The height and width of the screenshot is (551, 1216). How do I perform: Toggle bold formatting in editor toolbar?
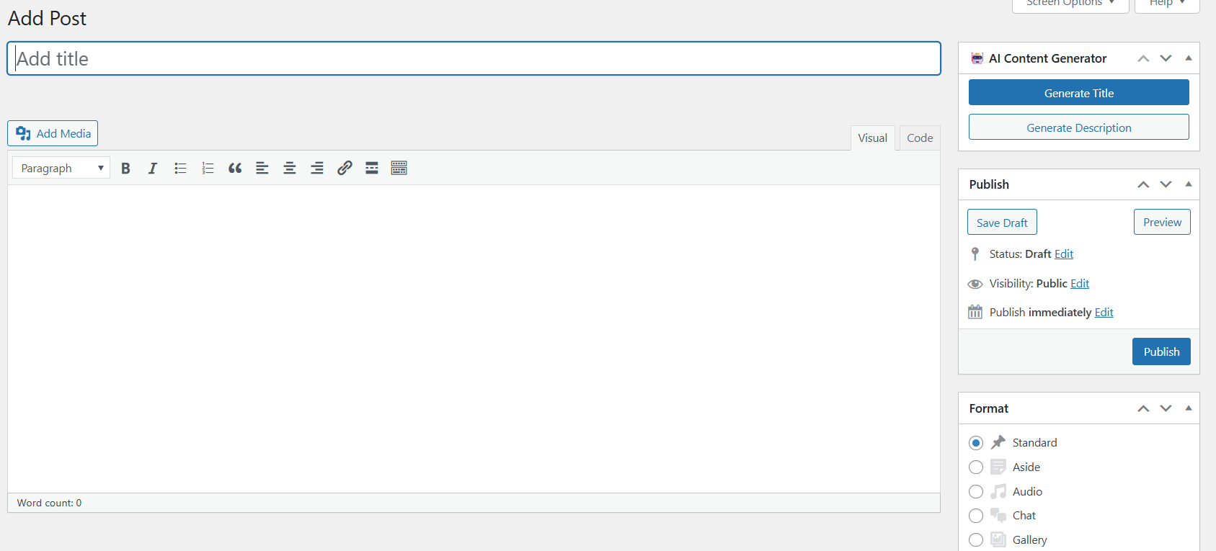[x=125, y=169]
